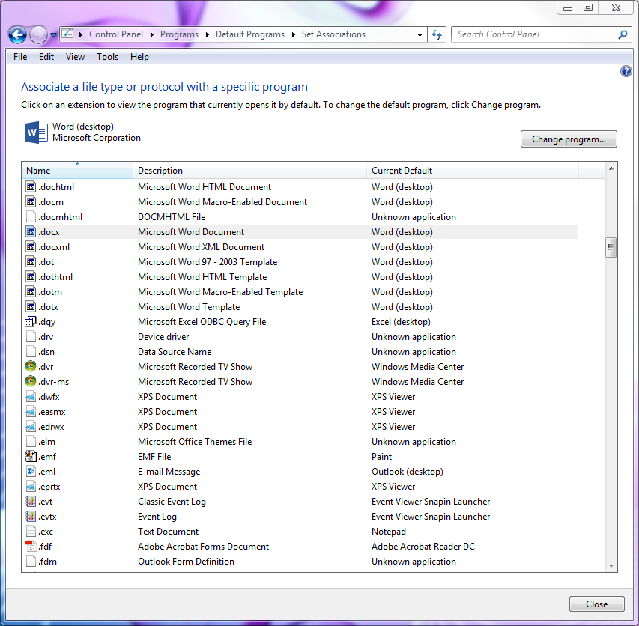This screenshot has width=639, height=626.
Task: Open recent pages dropdown arrow
Action: [x=53, y=35]
